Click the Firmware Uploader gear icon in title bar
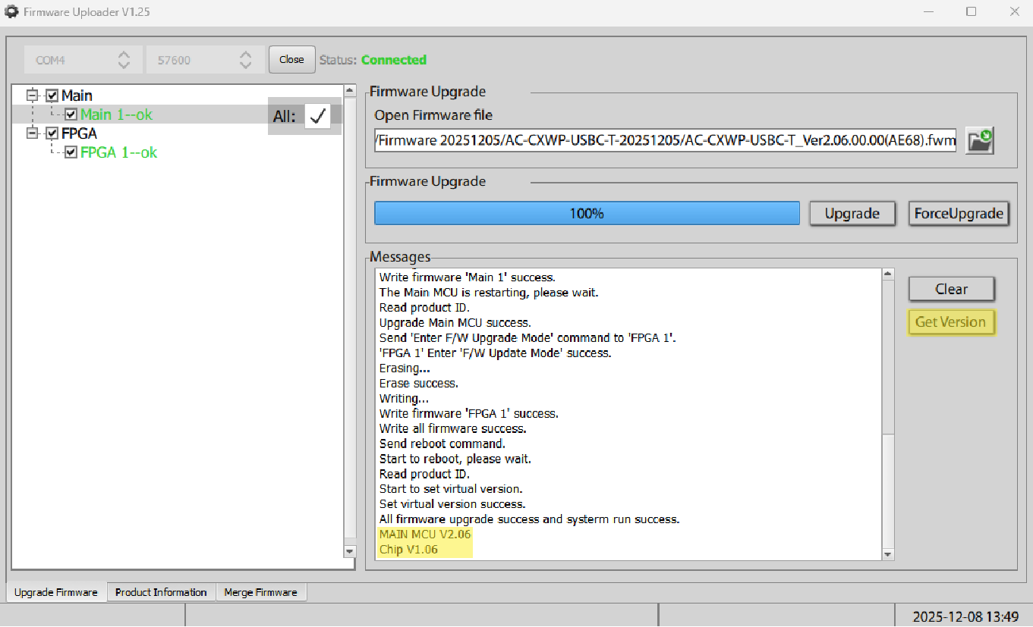 [11, 12]
